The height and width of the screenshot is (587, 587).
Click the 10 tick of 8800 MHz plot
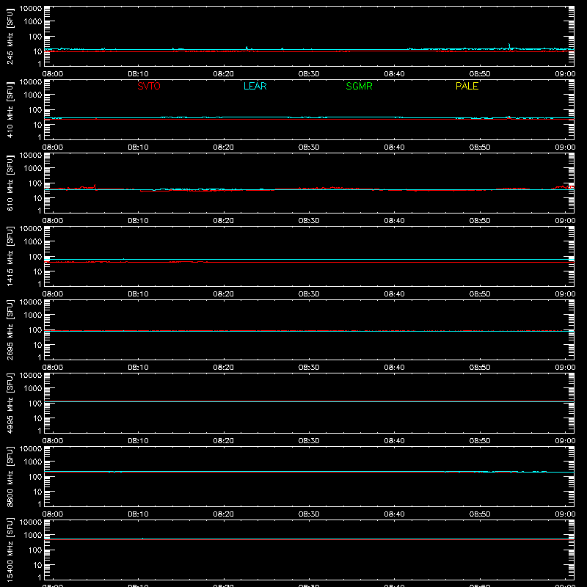(37, 492)
